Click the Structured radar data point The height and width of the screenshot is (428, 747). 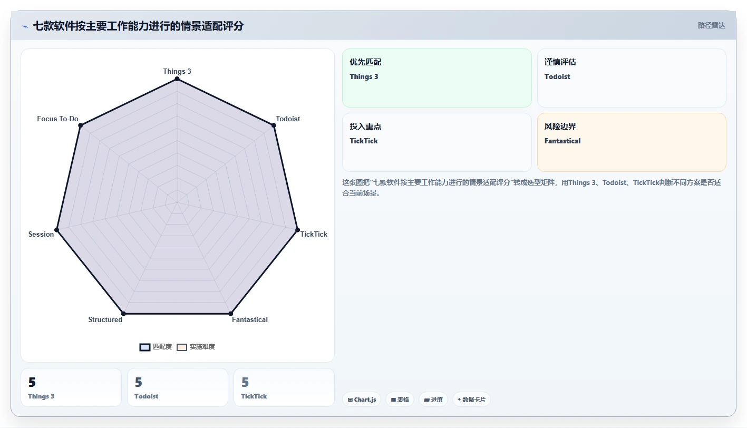pos(123,314)
